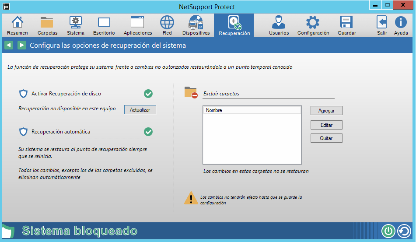
Task: Open the Escritorio desktop section
Action: pyautogui.click(x=104, y=25)
